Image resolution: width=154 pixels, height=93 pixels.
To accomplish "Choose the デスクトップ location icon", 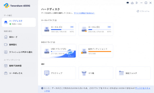I will point(47,73).
